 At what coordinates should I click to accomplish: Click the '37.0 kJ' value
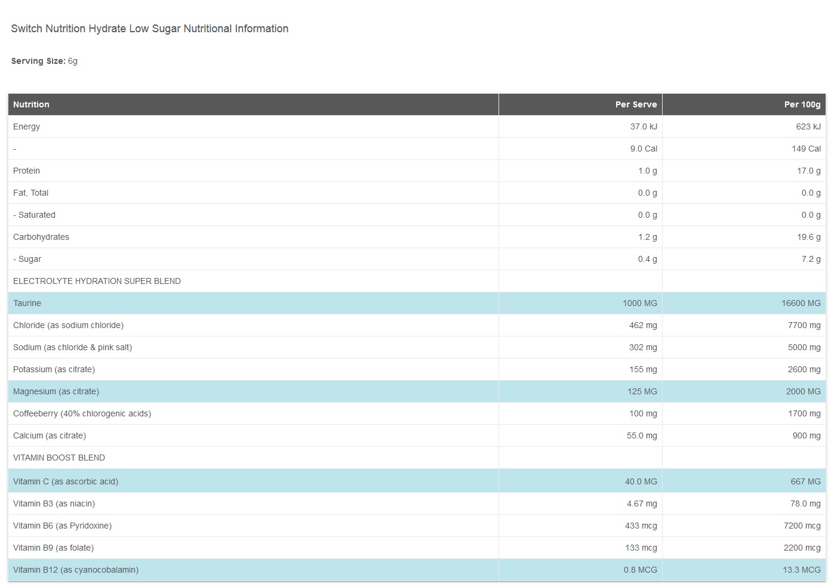click(x=644, y=126)
